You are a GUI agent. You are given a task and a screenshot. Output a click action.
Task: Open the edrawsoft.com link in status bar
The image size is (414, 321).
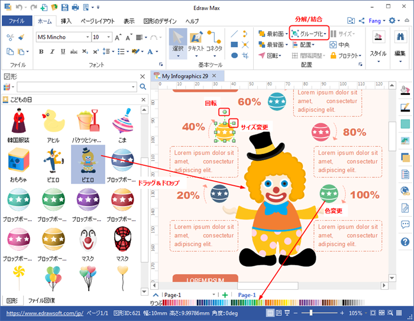[41, 313]
